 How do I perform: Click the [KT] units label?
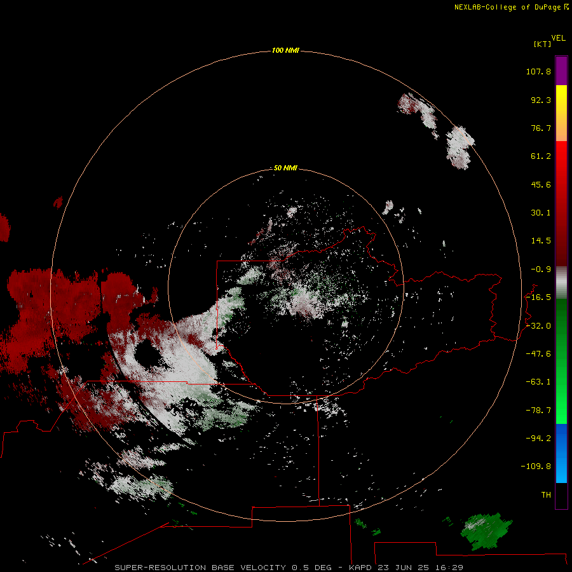543,44
